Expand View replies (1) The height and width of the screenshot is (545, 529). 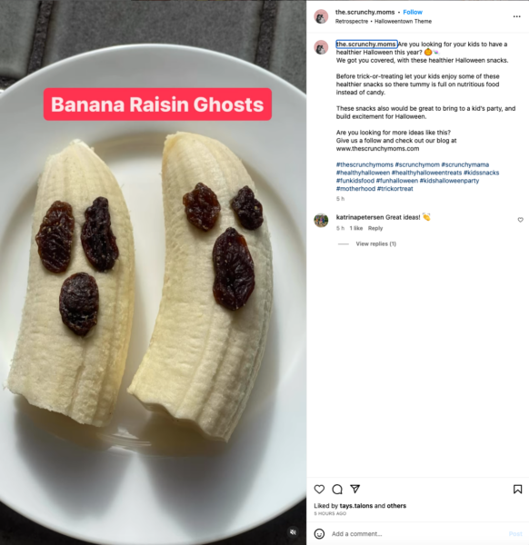click(x=375, y=243)
